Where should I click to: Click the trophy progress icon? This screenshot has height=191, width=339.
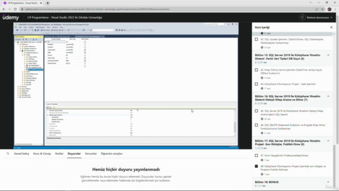302,18
